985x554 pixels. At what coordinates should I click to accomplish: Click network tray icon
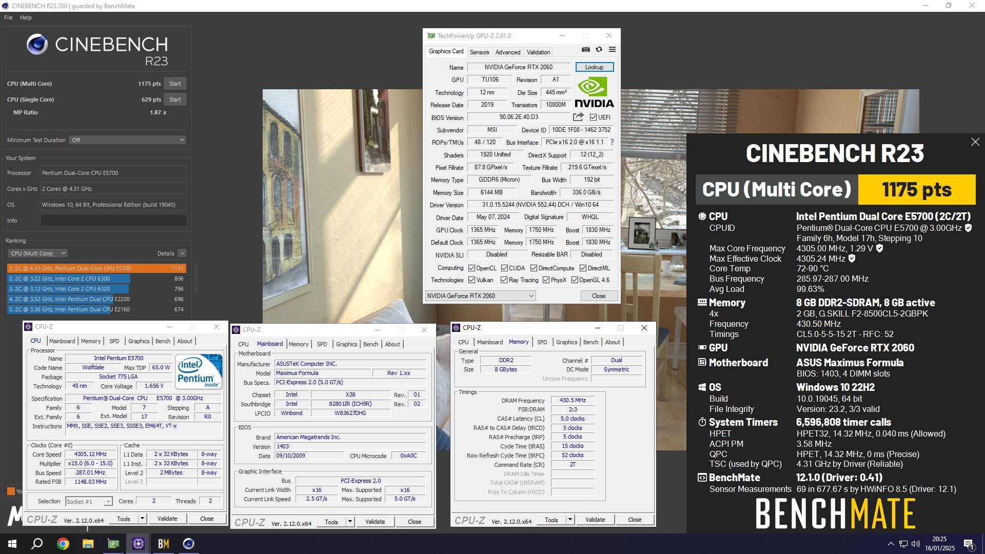[903, 544]
